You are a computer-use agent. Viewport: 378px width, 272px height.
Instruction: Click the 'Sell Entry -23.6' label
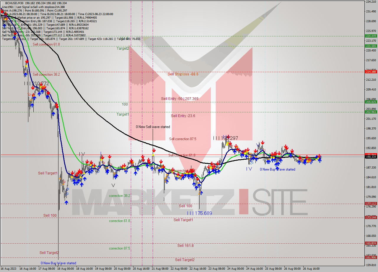coord(183,116)
